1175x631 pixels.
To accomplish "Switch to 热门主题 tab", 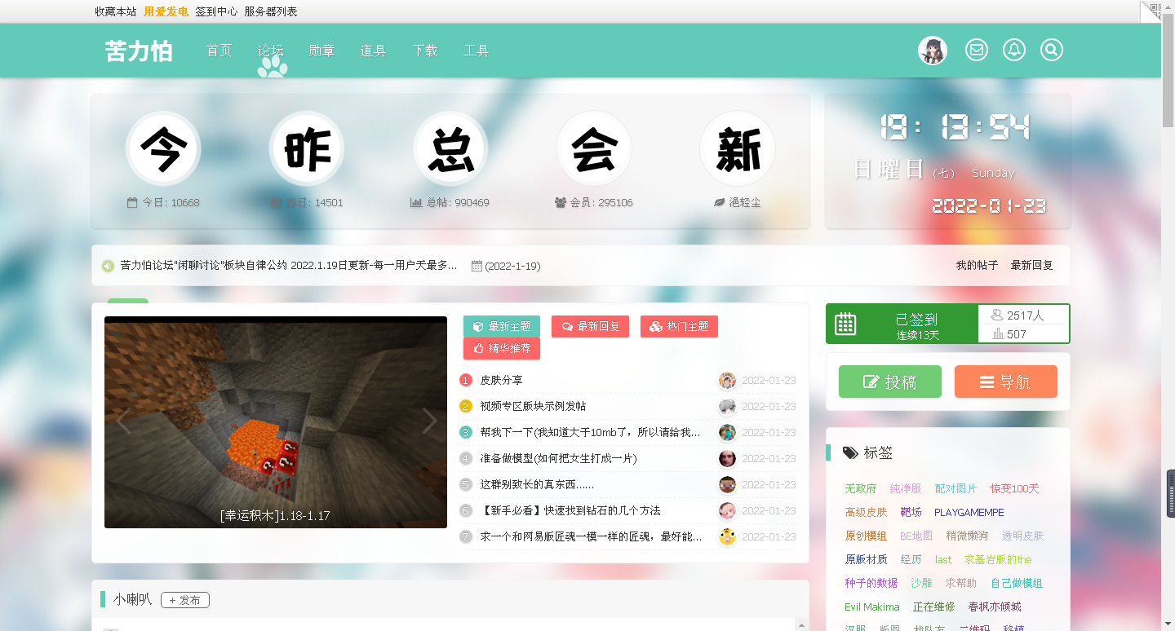I will 679,326.
